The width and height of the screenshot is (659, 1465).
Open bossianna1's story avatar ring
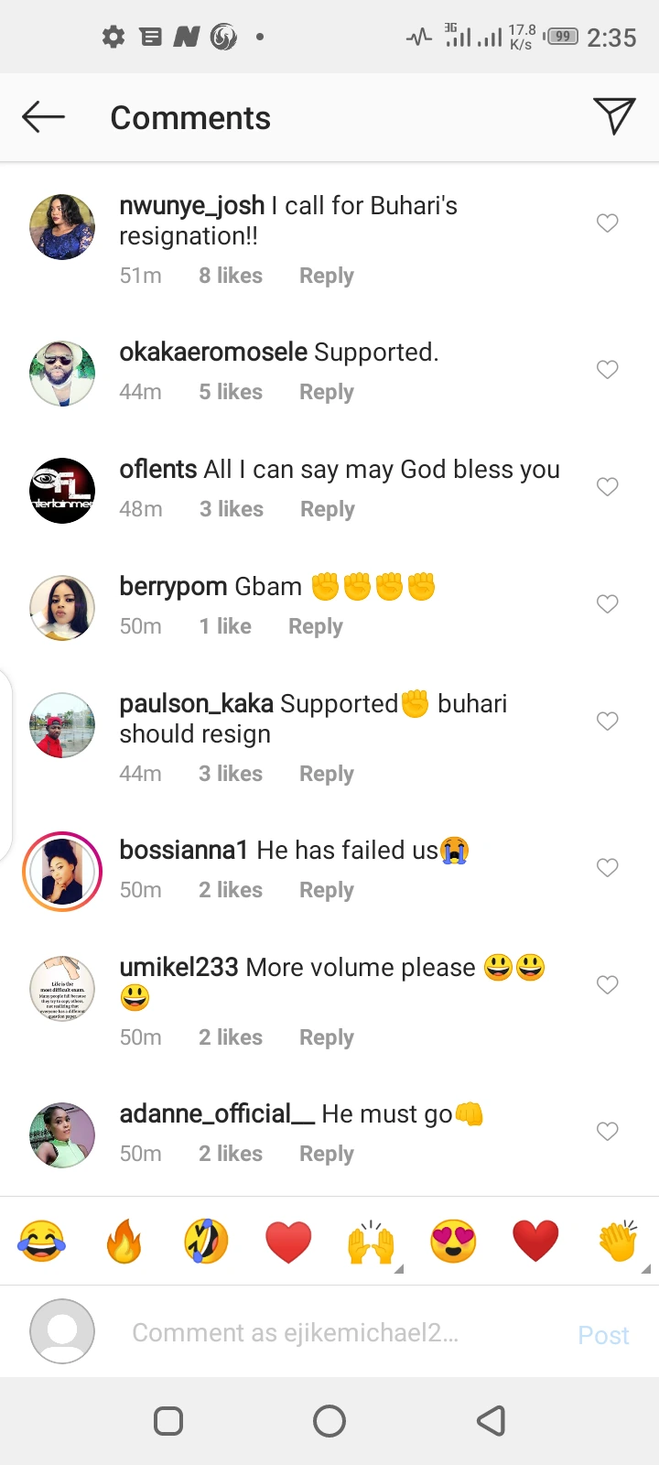(x=62, y=872)
